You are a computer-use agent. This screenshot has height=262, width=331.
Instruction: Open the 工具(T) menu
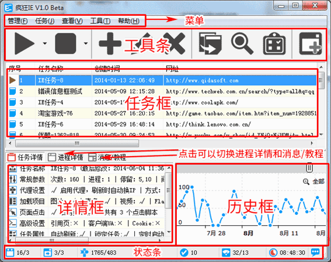[x=100, y=21]
